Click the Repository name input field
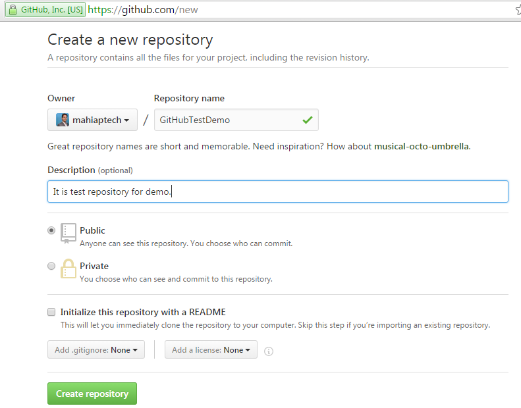Image resolution: width=521 pixels, height=408 pixels. click(x=236, y=120)
